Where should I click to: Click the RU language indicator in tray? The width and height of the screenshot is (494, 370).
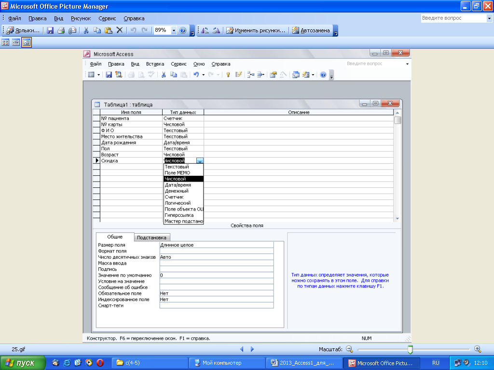[436, 363]
